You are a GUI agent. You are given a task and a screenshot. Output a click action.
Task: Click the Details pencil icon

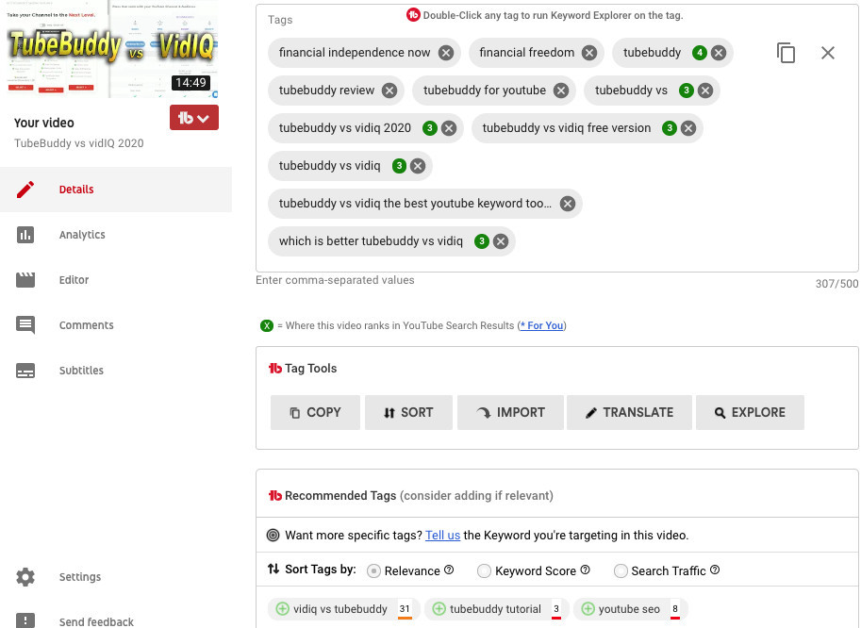coord(25,190)
